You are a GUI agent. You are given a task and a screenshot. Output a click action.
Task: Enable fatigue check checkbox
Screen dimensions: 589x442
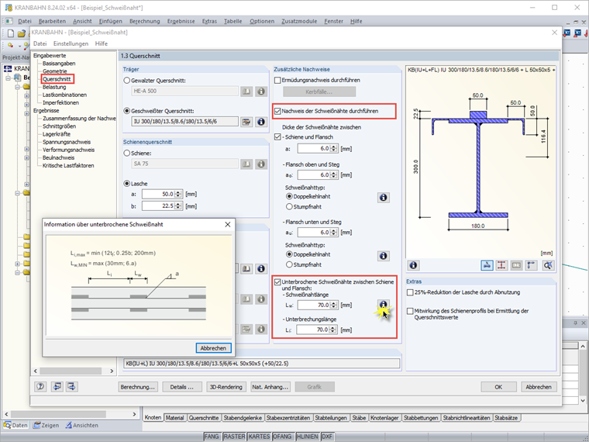point(277,80)
